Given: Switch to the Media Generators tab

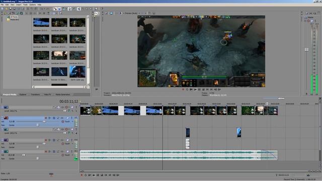Looking at the screenshot, I should [x=63, y=95].
